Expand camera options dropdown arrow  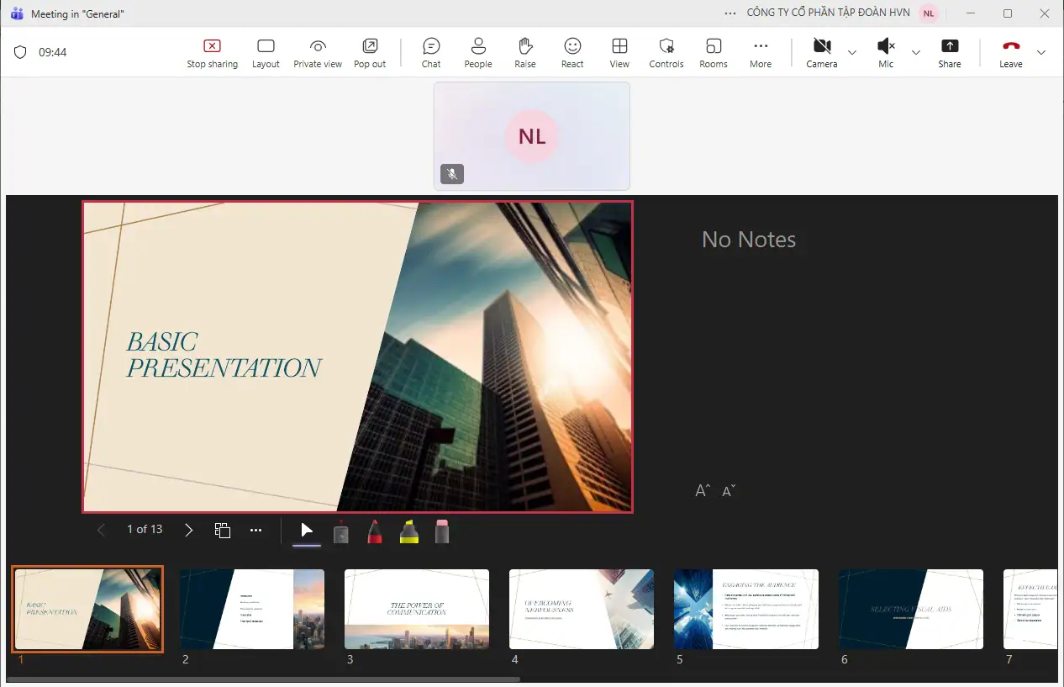click(852, 53)
